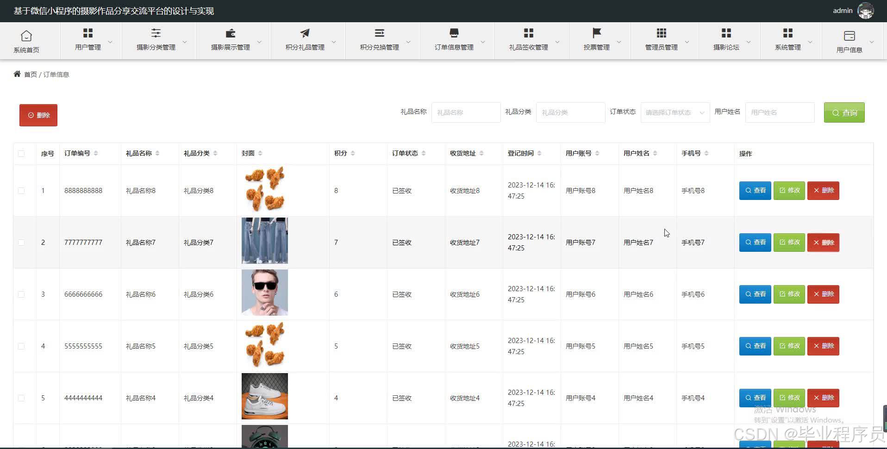Expand the 积分兑换管理 menu chevron
887x449 pixels.
coord(408,42)
